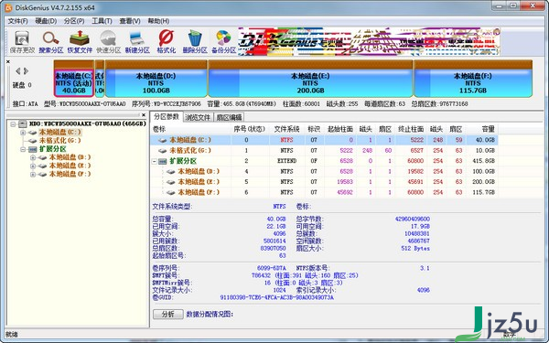The width and height of the screenshot is (549, 343).
Task: Go to previous disk with left arrow
Action: pyautogui.click(x=18, y=71)
